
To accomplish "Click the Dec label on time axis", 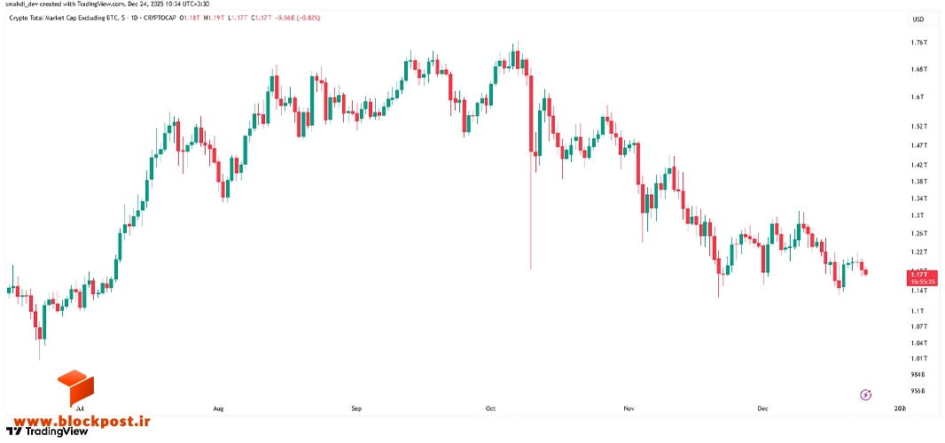I will click(x=763, y=408).
